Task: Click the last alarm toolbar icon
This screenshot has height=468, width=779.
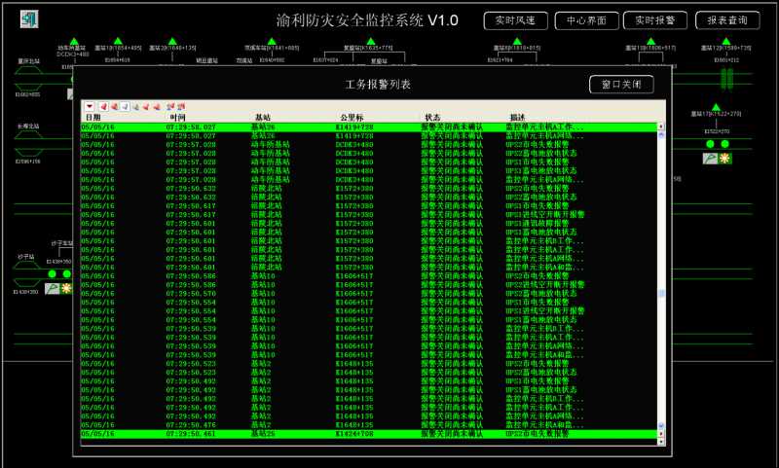Action: click(181, 106)
